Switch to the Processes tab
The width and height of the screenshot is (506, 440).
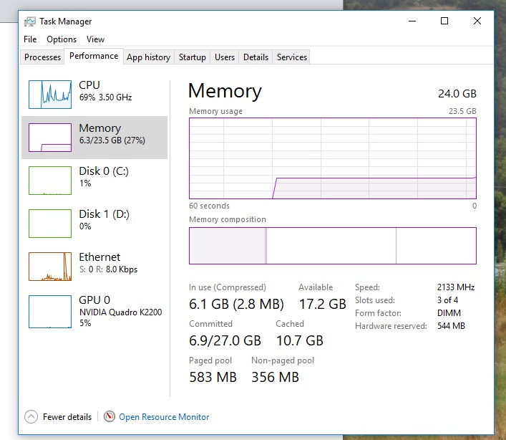click(42, 57)
